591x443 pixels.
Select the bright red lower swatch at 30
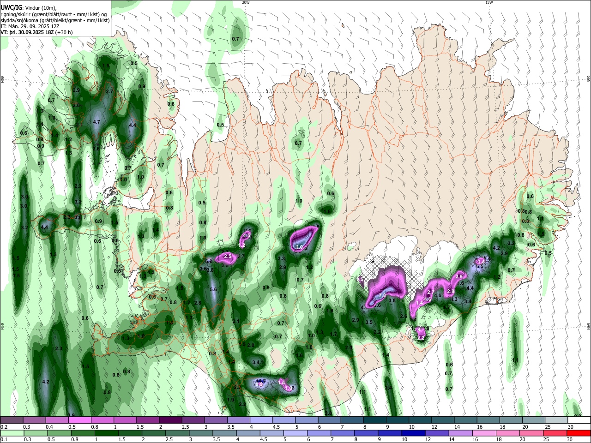(x=579, y=433)
